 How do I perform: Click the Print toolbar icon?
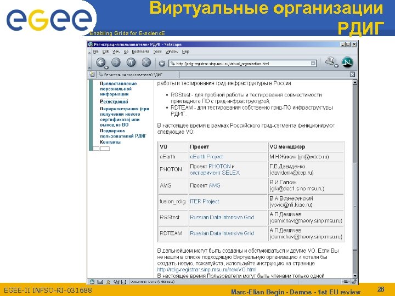click(330, 61)
